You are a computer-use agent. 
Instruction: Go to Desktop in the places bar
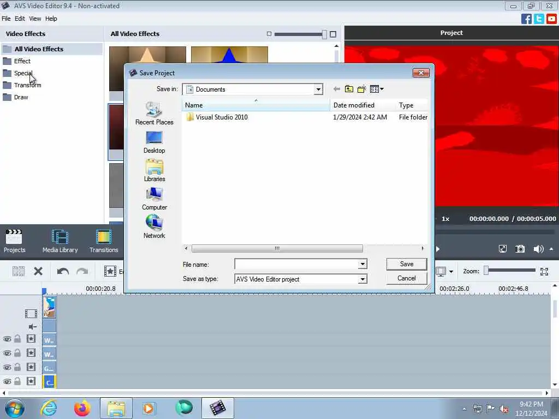tap(154, 142)
